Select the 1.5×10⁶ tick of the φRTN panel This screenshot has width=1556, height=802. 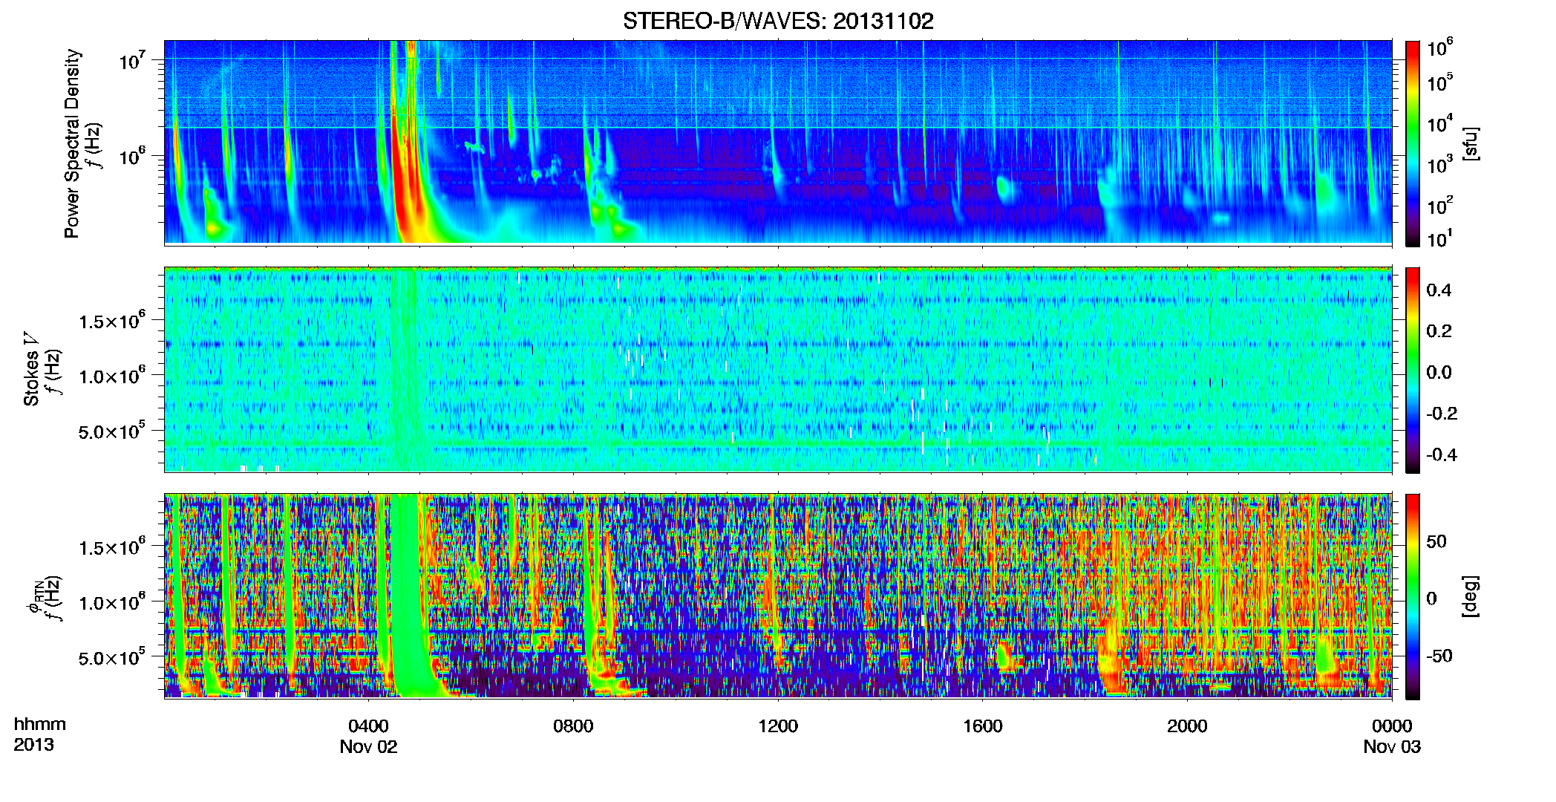pos(111,547)
